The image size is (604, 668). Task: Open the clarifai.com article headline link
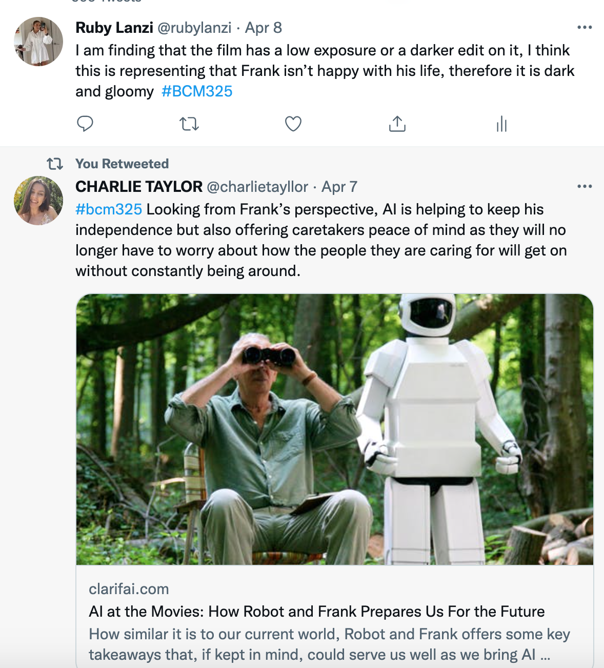pos(316,612)
